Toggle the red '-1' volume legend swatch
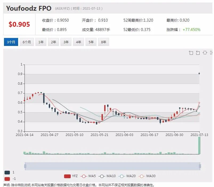Screen dimensions: 214x187 pyautogui.click(x=7, y=179)
